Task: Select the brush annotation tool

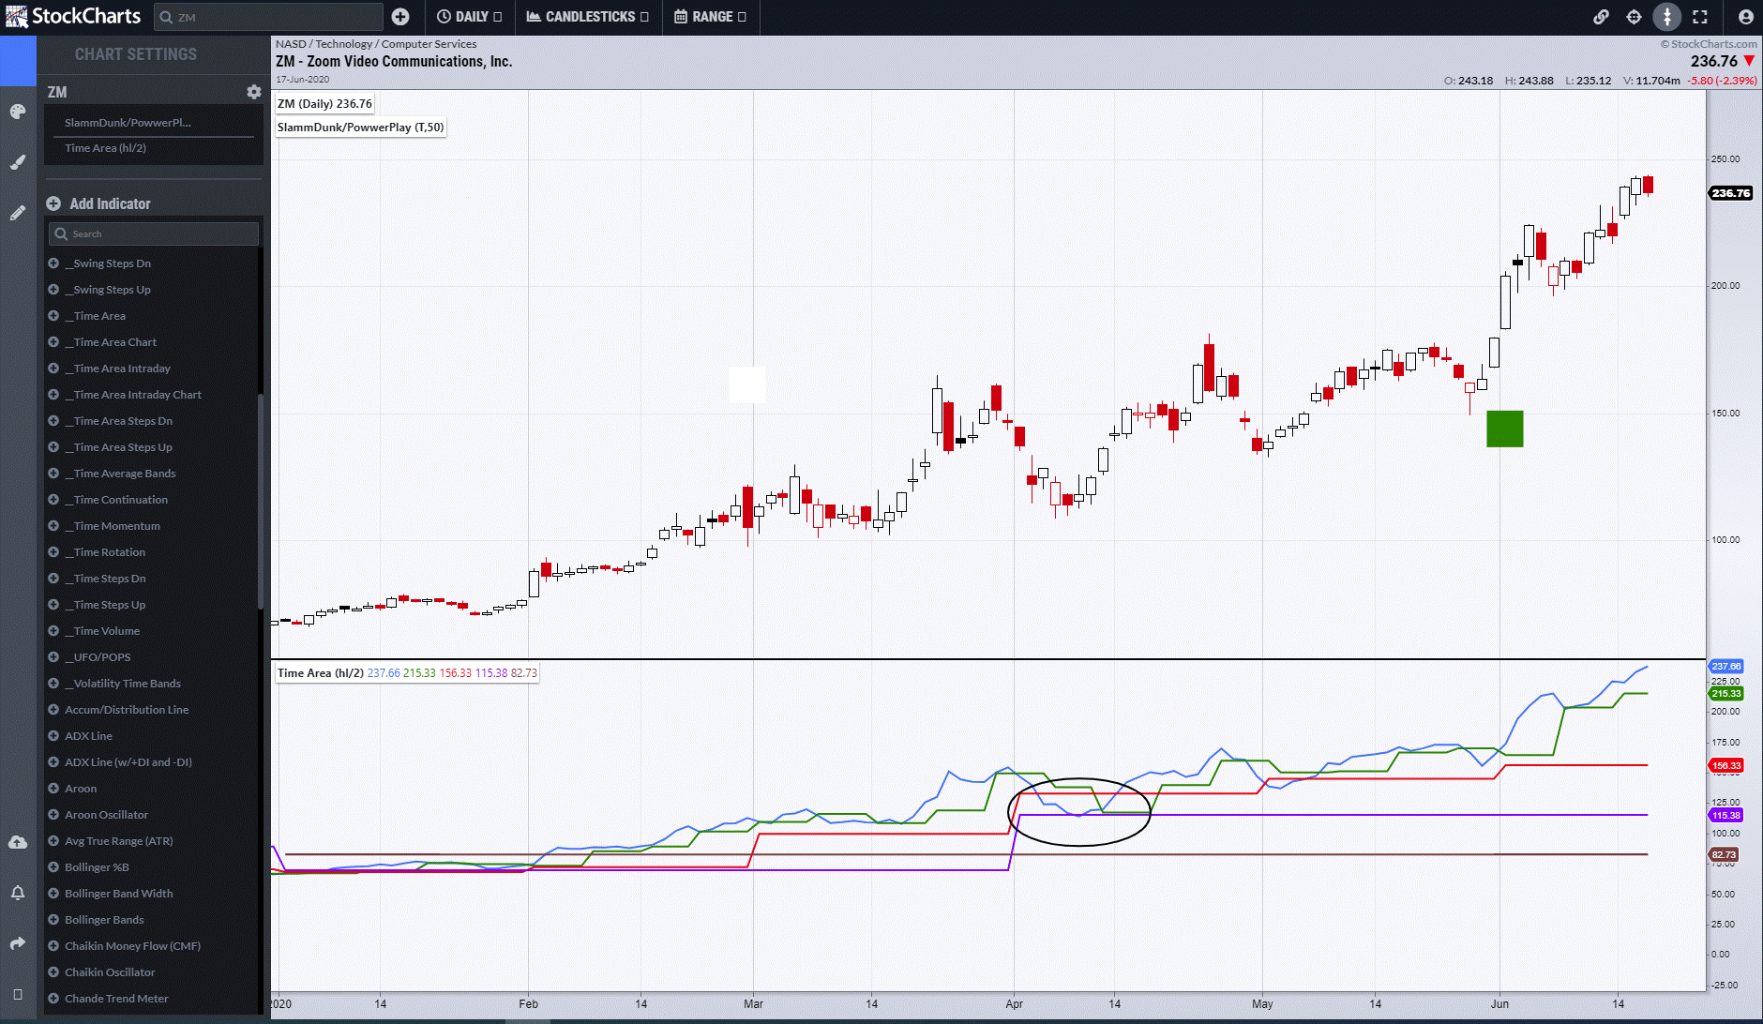Action: (18, 162)
